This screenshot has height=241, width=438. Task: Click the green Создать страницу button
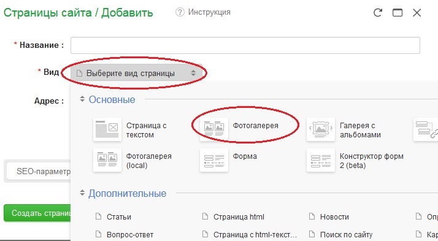coord(37,213)
